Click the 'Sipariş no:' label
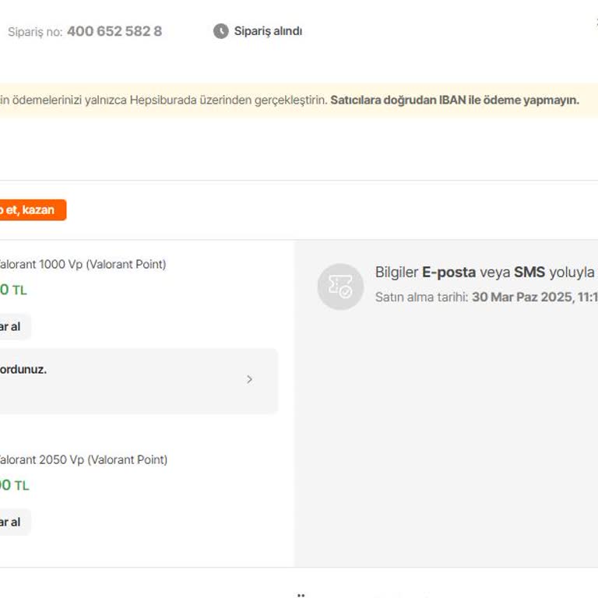The height and width of the screenshot is (598, 598). point(35,32)
